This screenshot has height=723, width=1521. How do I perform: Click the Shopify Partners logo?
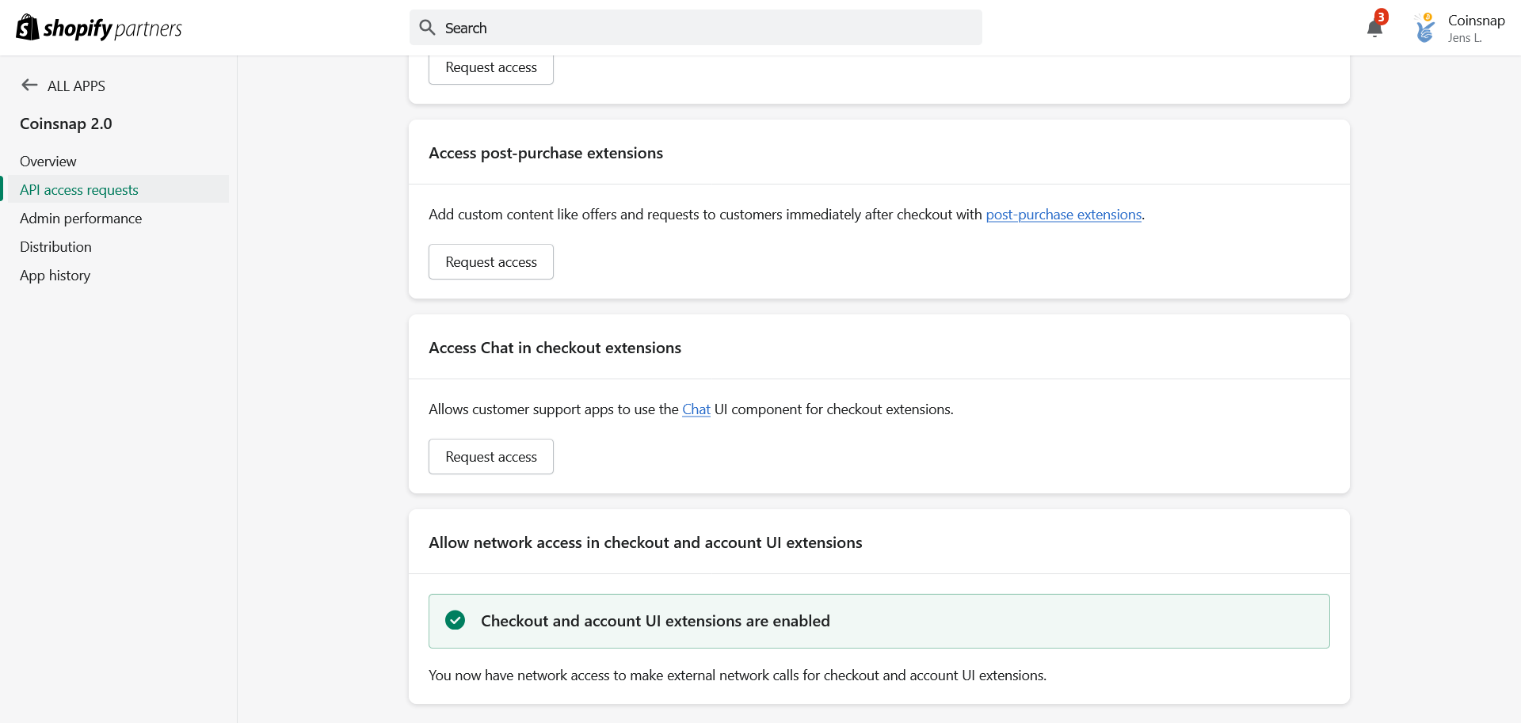[x=99, y=28]
